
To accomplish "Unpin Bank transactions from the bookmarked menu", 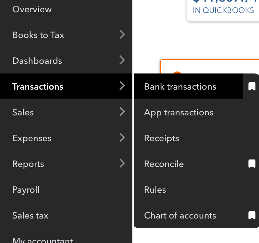I will 252,86.
